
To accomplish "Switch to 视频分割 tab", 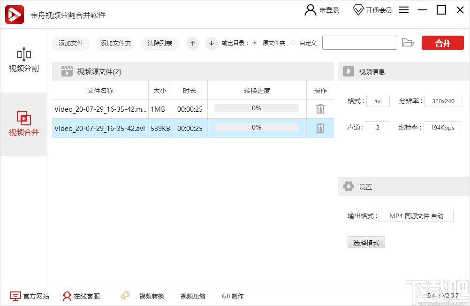I will coord(23,61).
